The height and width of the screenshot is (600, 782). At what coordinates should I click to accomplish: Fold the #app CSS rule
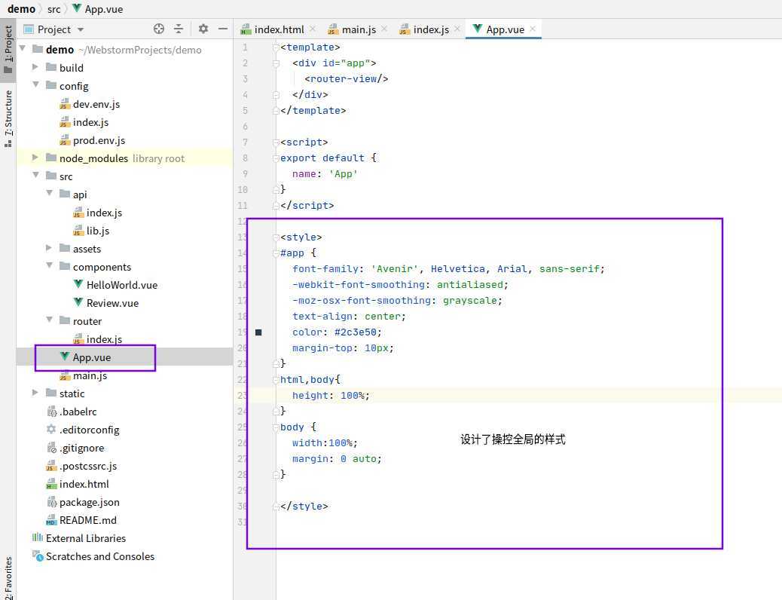[x=276, y=253]
